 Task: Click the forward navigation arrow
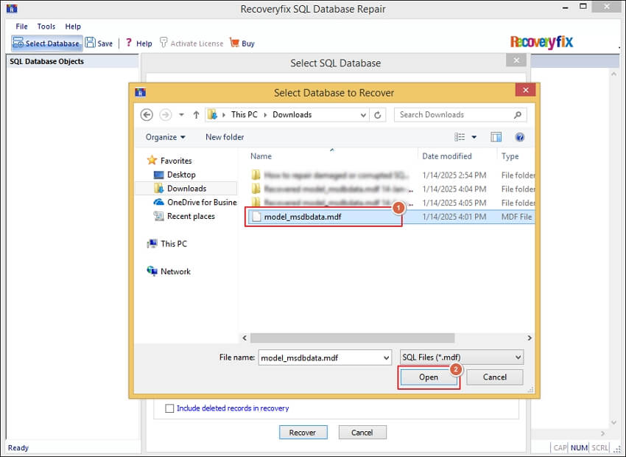coord(165,115)
